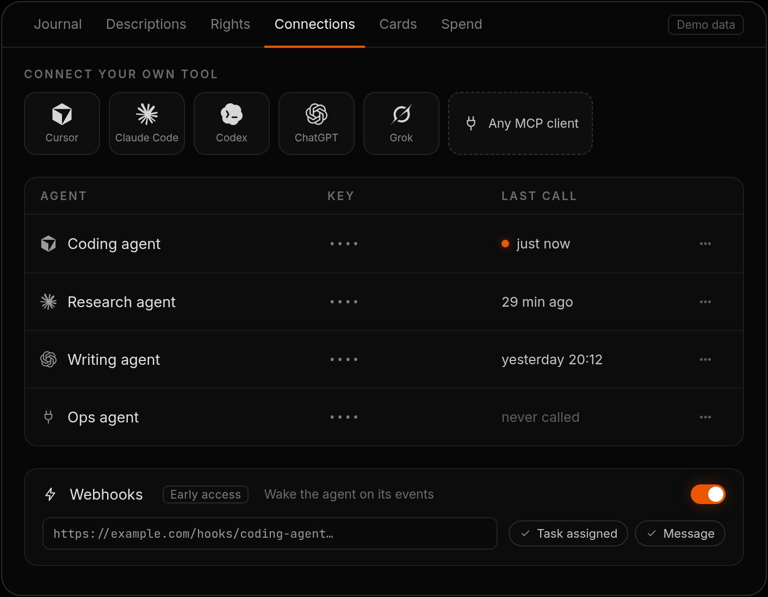
Task: Click the Research agent starburst icon
Action: coord(48,302)
